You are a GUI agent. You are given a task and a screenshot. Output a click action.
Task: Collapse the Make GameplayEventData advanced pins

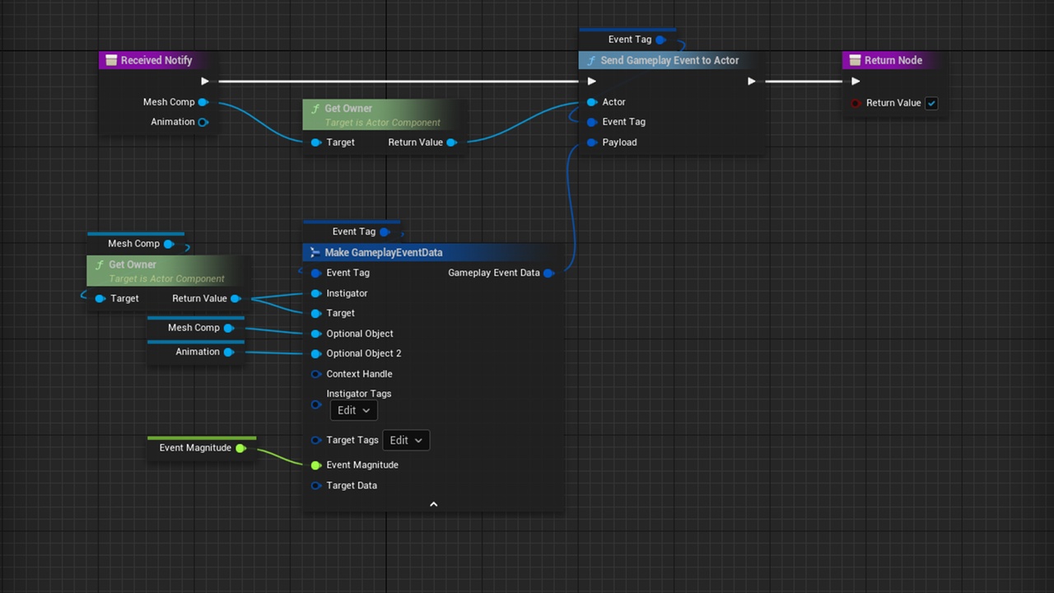click(x=433, y=504)
